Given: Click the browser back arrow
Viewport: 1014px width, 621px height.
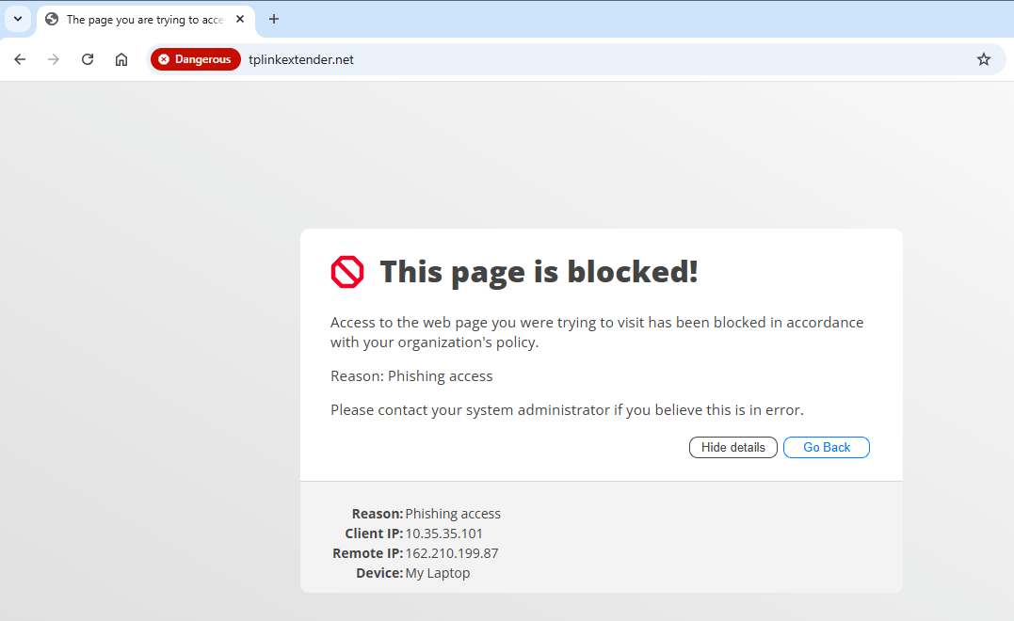Looking at the screenshot, I should (x=20, y=59).
